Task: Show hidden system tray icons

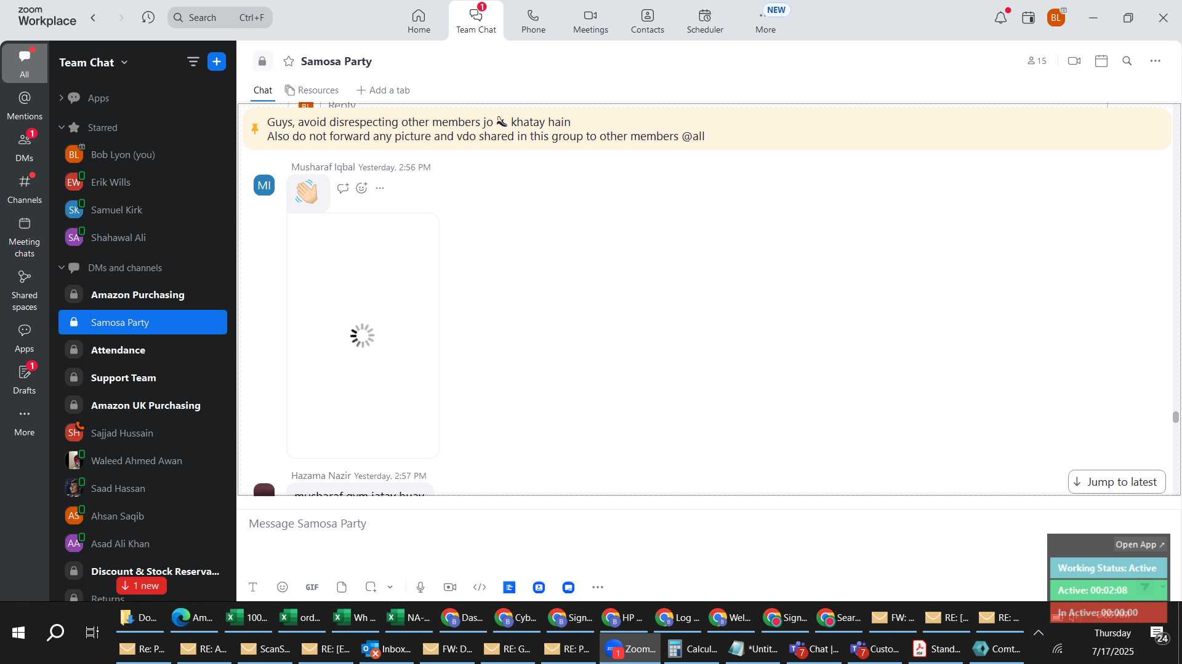Action: [x=1039, y=633]
